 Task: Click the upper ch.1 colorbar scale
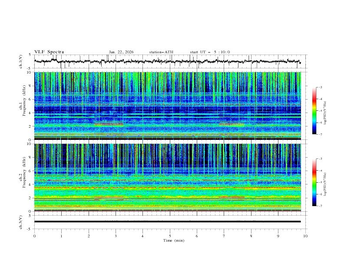coord(314,110)
